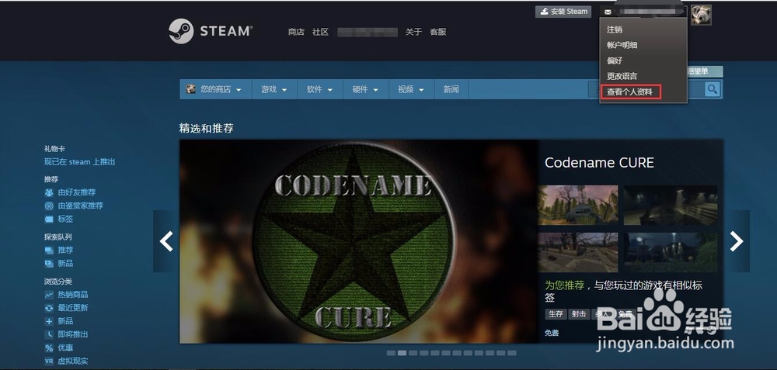Click the friends icon beside 由好友推荐
Viewport: 777px width, 370px height.
coord(49,192)
